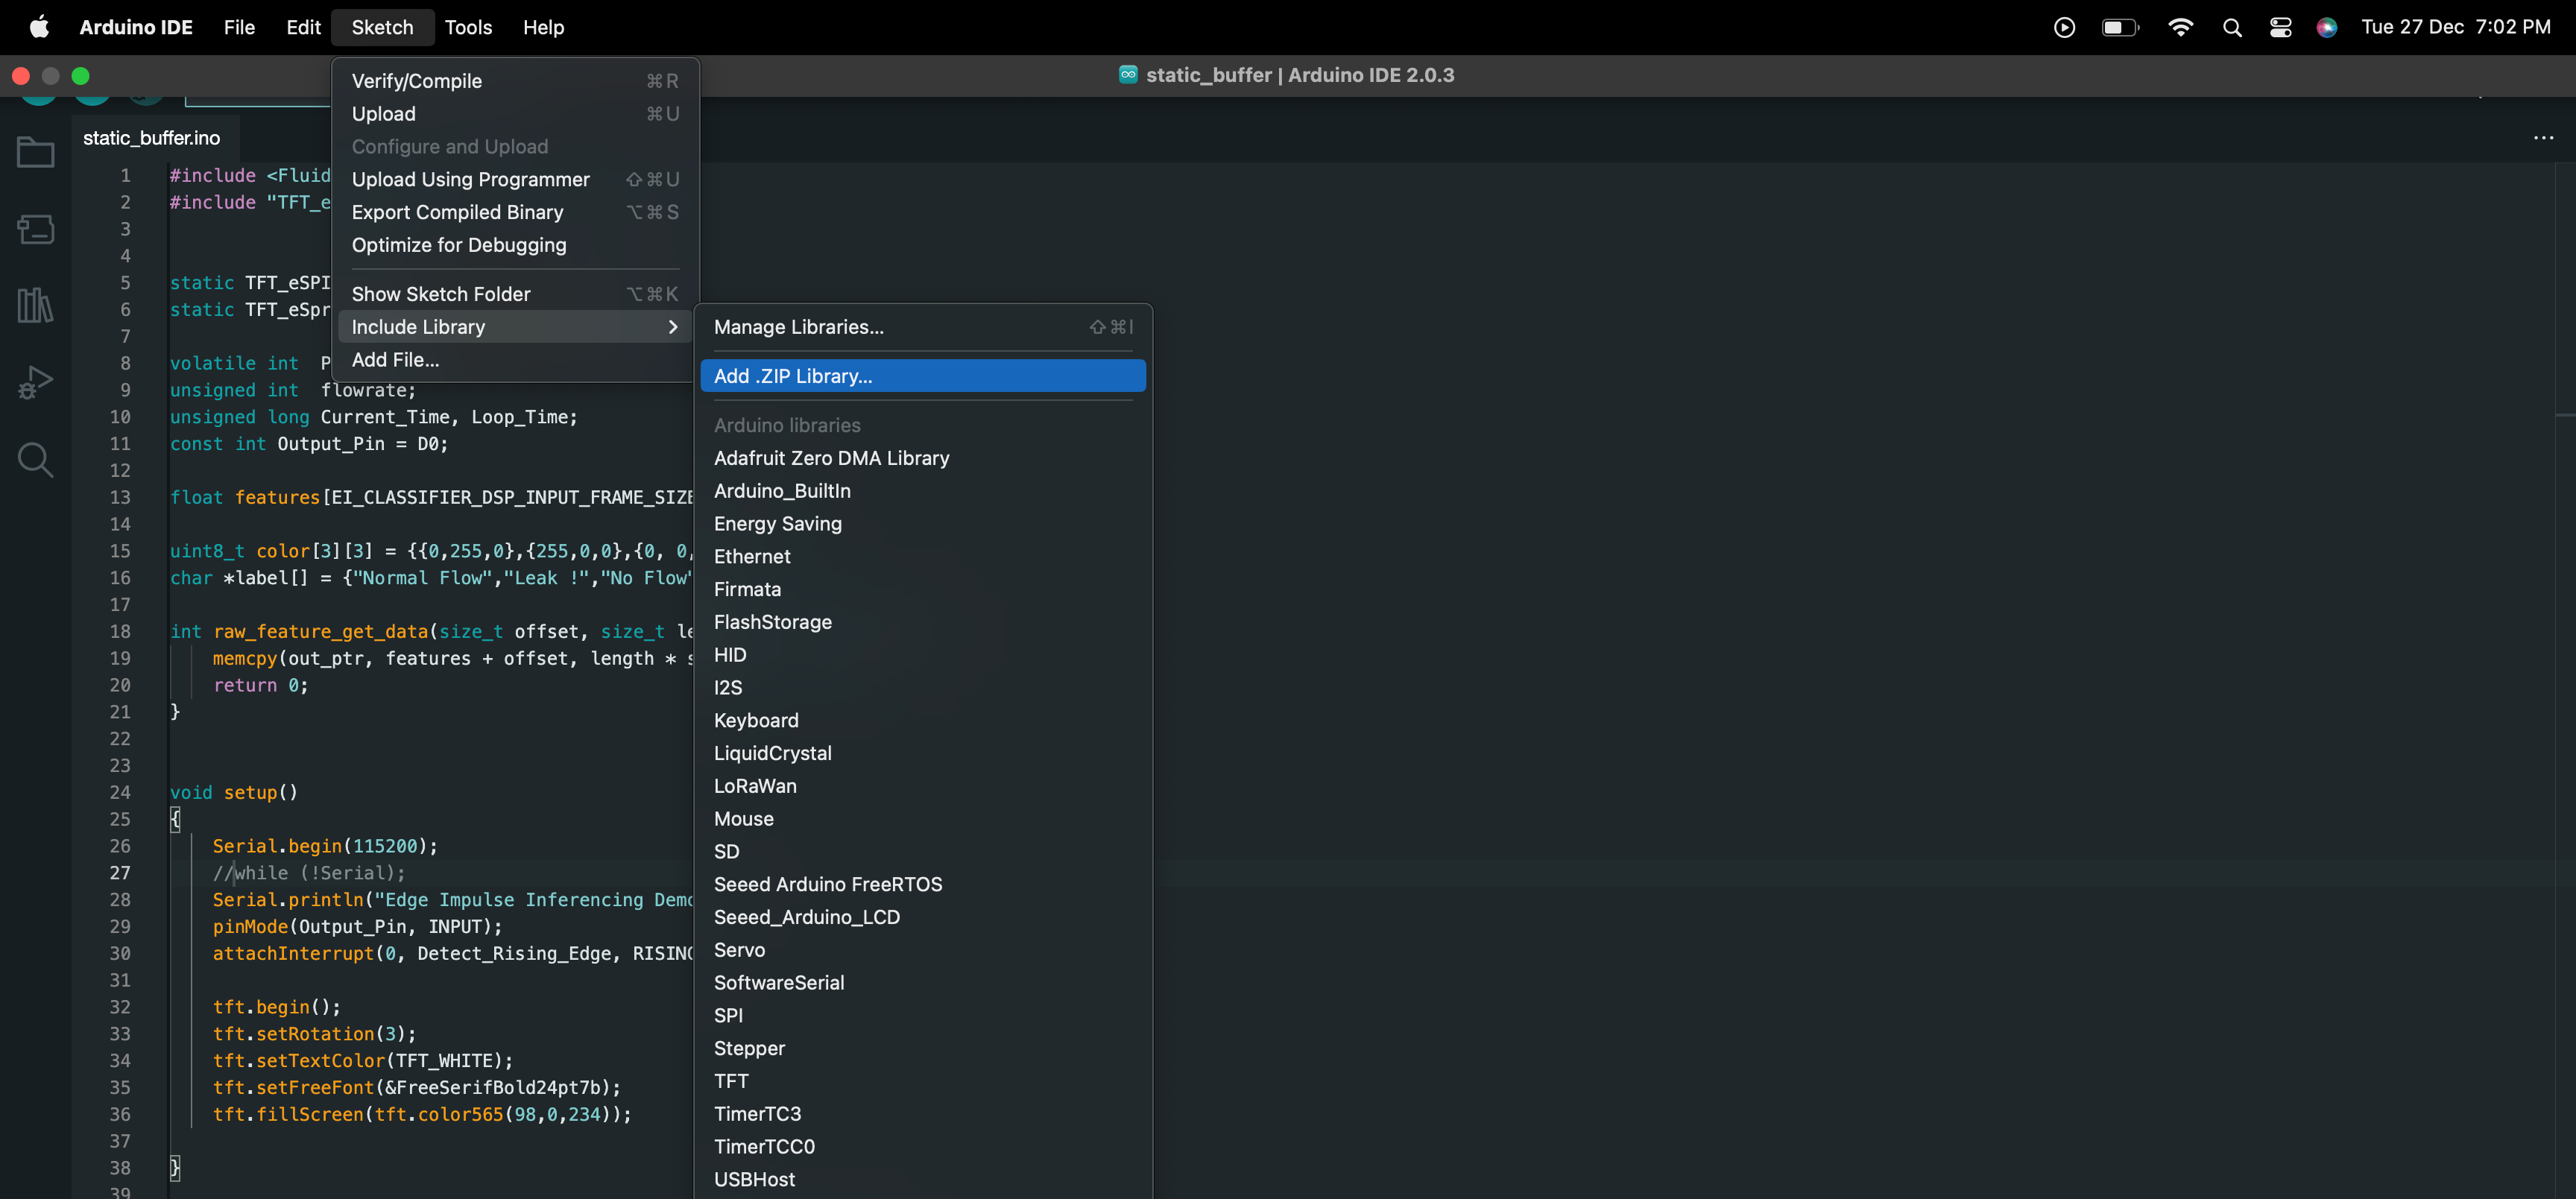Click the code line 'void setup()'
2576x1199 pixels.
[234, 793]
